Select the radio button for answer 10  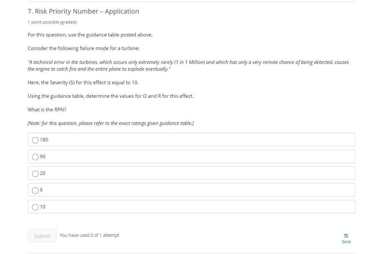(x=35, y=207)
